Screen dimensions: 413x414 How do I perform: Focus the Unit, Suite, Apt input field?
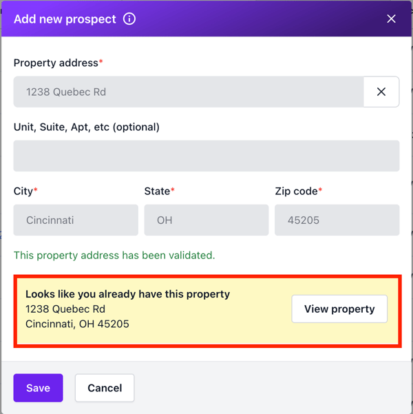point(206,156)
